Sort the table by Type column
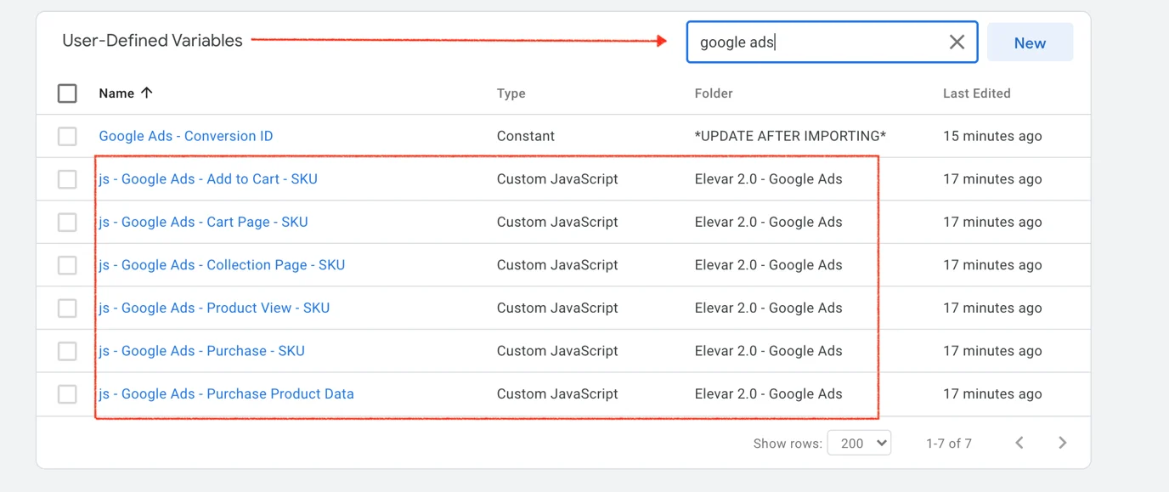 pyautogui.click(x=511, y=93)
